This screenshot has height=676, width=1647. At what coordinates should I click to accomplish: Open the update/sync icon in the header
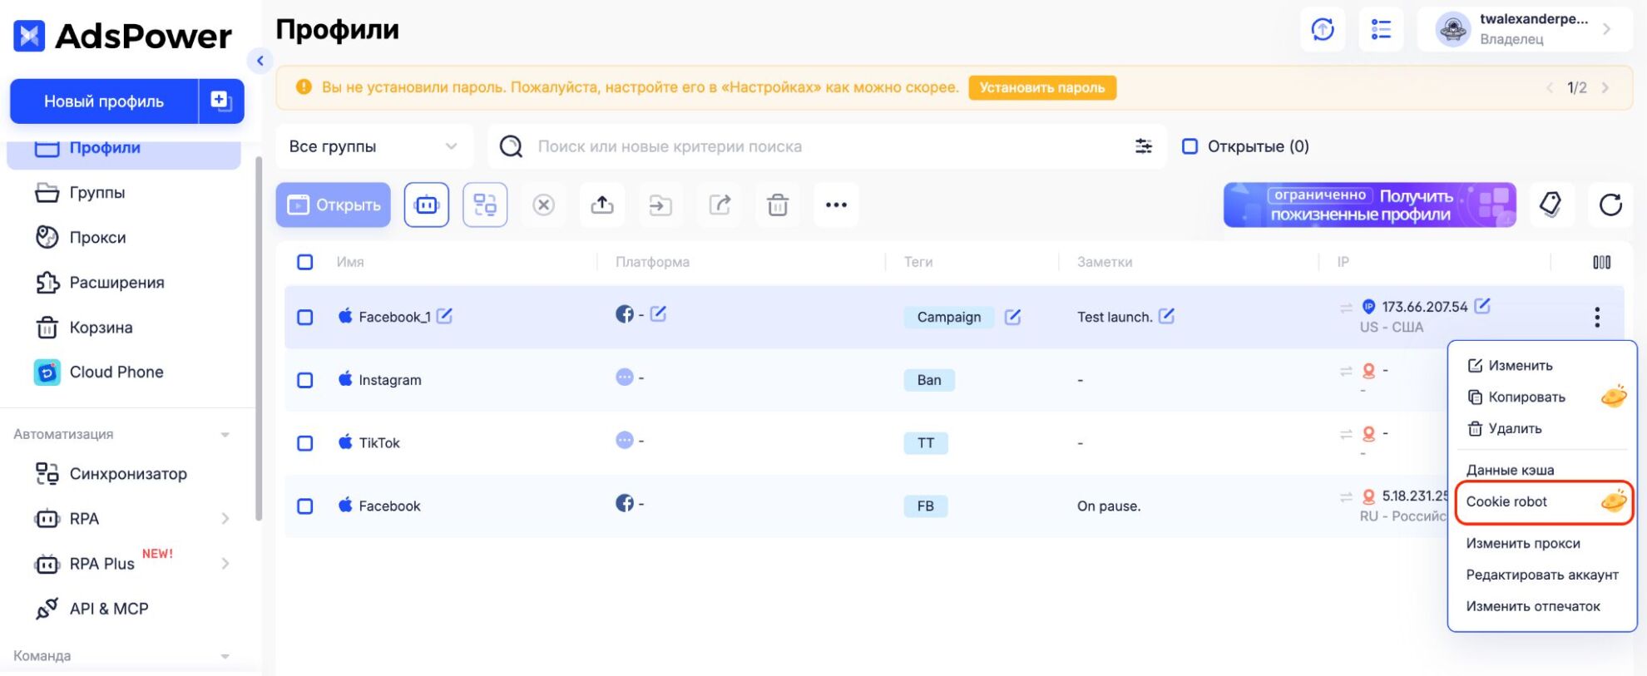click(1323, 29)
